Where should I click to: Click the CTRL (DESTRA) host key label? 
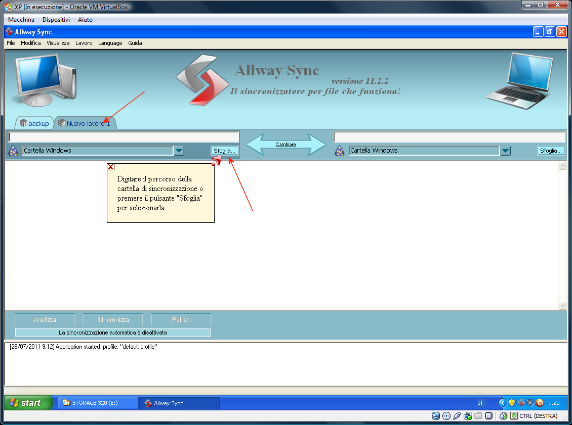point(539,416)
